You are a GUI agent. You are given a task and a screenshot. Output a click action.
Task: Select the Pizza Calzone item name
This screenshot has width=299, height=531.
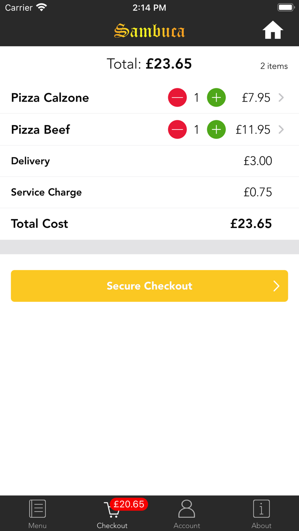tap(50, 98)
